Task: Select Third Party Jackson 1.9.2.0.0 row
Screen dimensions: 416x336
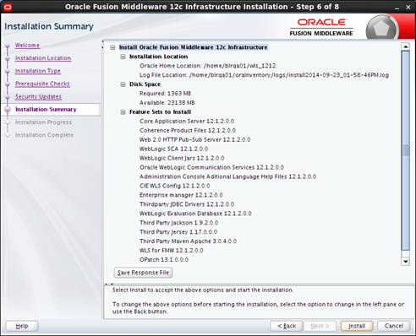Action: coord(178,223)
